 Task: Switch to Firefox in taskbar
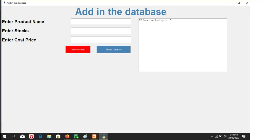coord(67,136)
